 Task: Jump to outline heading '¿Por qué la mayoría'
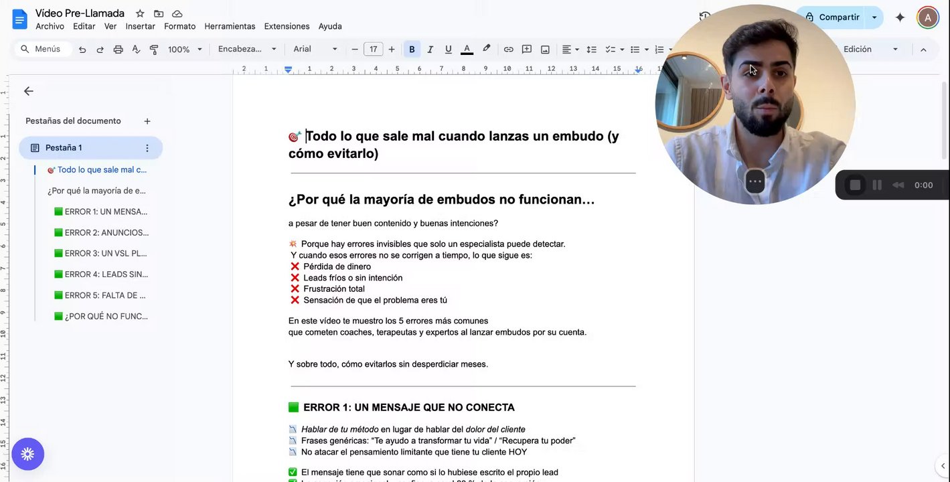coord(97,191)
